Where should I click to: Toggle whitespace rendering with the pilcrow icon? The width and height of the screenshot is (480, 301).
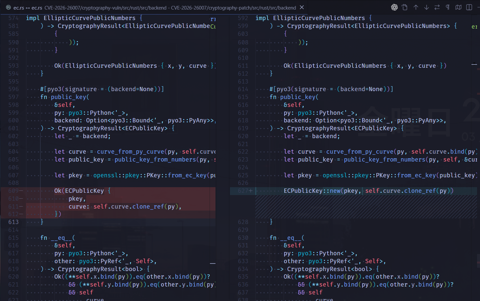coord(448,7)
